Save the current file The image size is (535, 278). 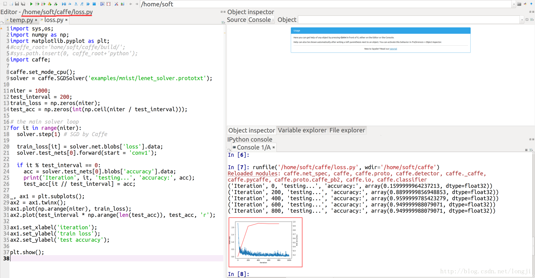click(17, 4)
